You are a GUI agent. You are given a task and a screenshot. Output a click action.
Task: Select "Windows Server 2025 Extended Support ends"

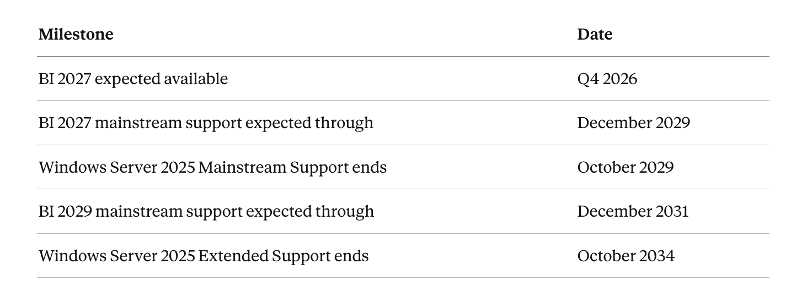203,256
